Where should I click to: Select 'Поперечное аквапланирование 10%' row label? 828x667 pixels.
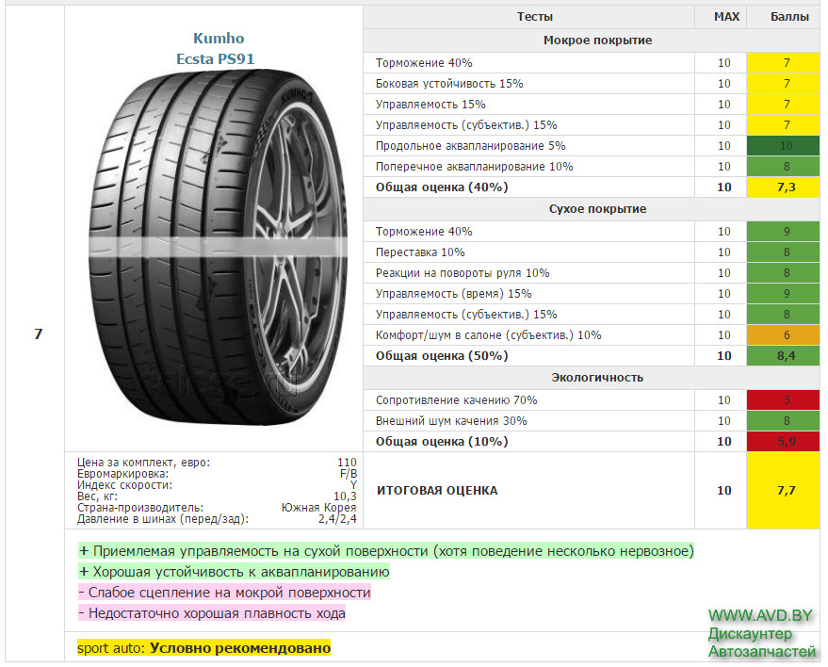pos(474,167)
